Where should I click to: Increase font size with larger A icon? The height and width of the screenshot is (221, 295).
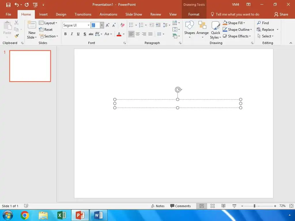(x=107, y=25)
